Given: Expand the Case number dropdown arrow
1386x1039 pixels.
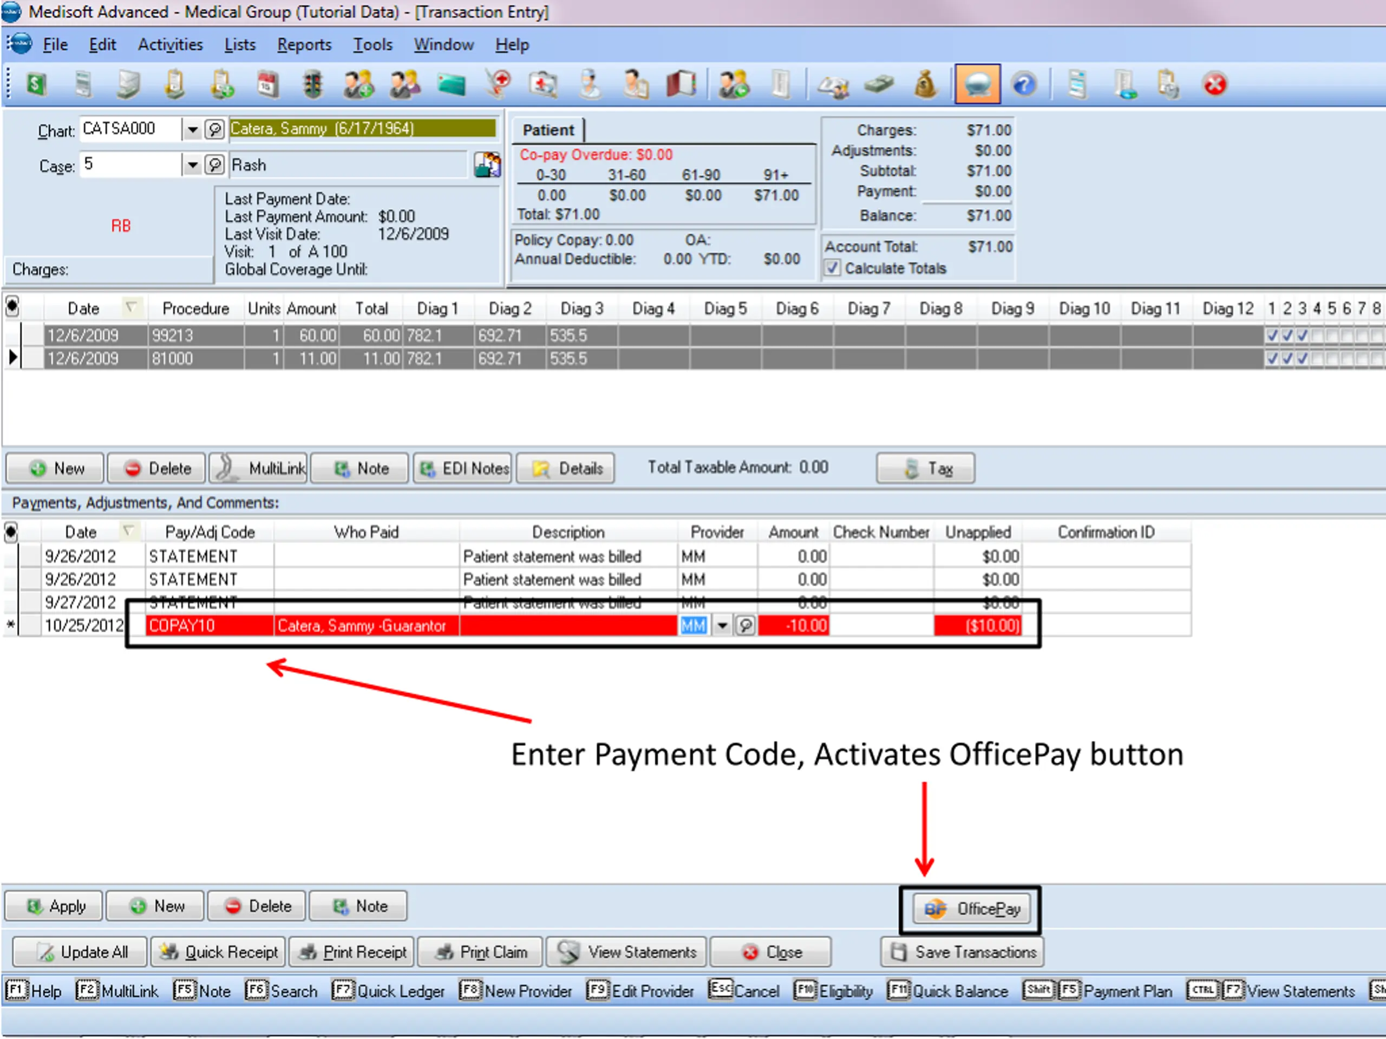Looking at the screenshot, I should point(192,165).
